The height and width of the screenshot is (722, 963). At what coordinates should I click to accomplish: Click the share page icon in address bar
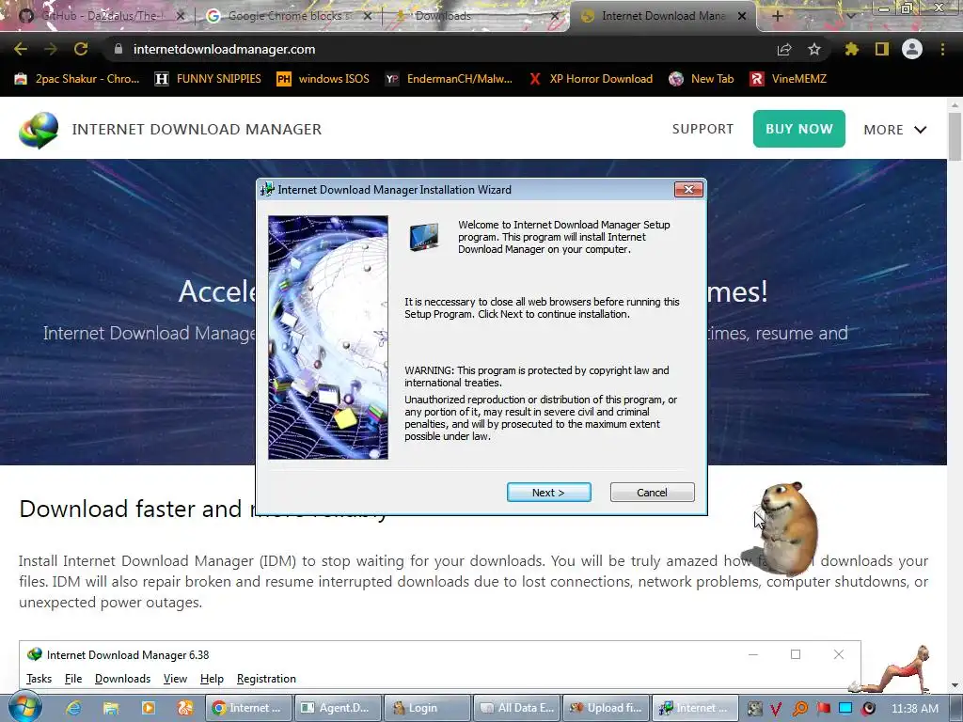784,49
